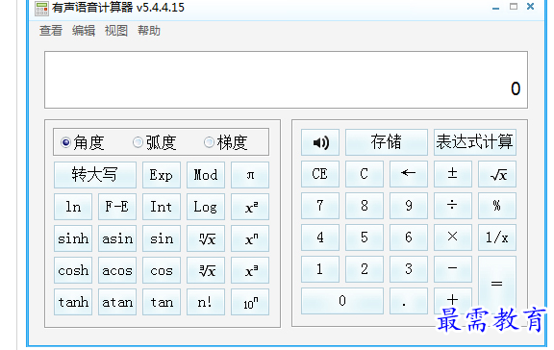Click the n! factorial key
554x350 pixels.
tap(206, 302)
